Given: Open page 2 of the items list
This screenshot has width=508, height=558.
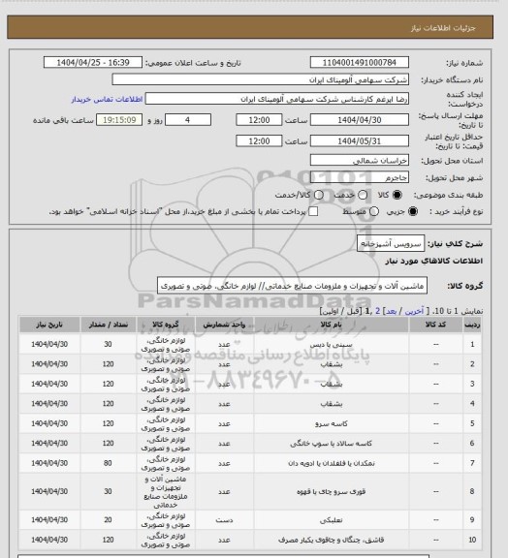Looking at the screenshot, I should 377,311.
